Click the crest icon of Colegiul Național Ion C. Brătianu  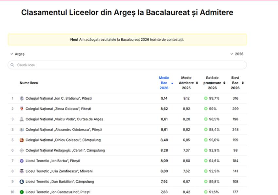[22, 98]
